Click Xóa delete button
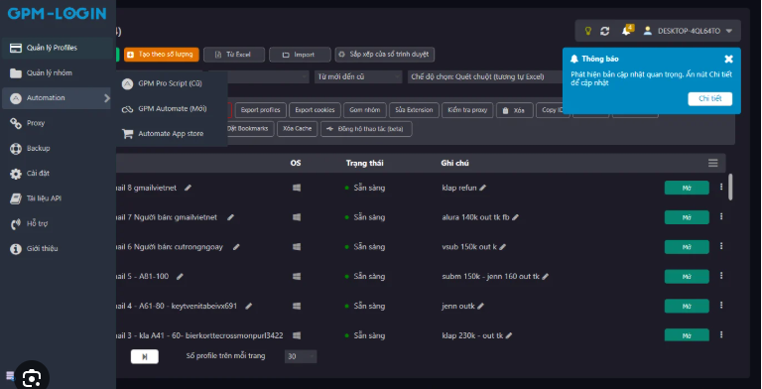Image resolution: width=762 pixels, height=389 pixels. [x=515, y=110]
